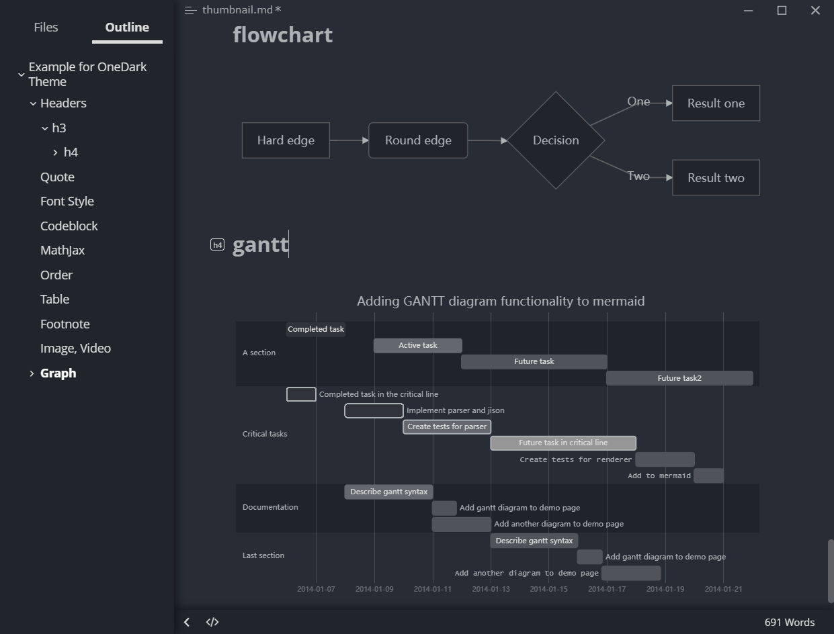
Task: Toggle sidebar via hamburger icon beside thumbnail.md
Action: coord(190,10)
